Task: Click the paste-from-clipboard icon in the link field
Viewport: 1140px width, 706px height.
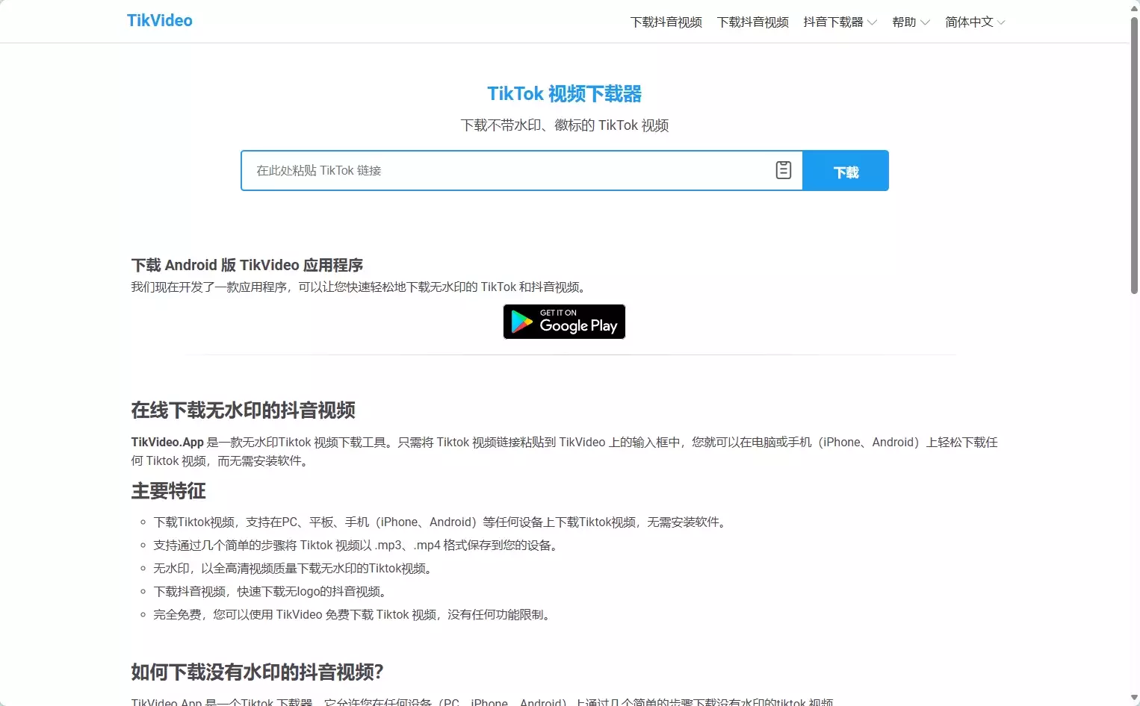Action: point(784,170)
